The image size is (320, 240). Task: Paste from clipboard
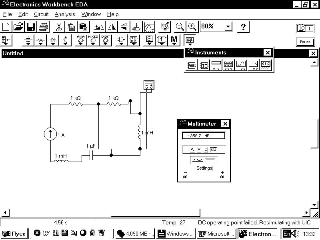pos(84,27)
